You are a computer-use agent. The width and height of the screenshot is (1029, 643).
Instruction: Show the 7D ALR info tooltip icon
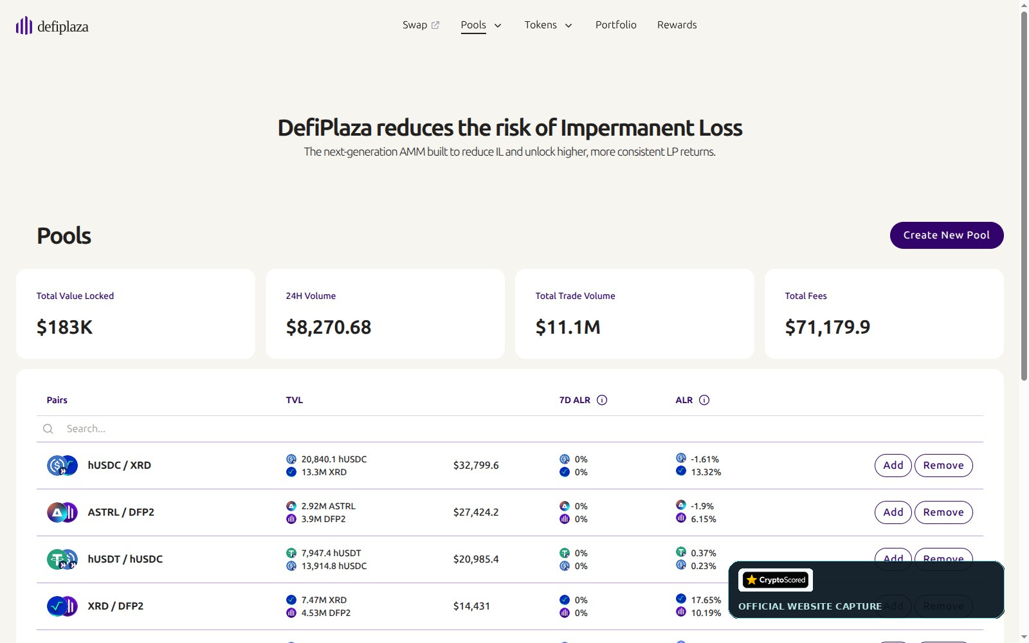[x=602, y=400]
